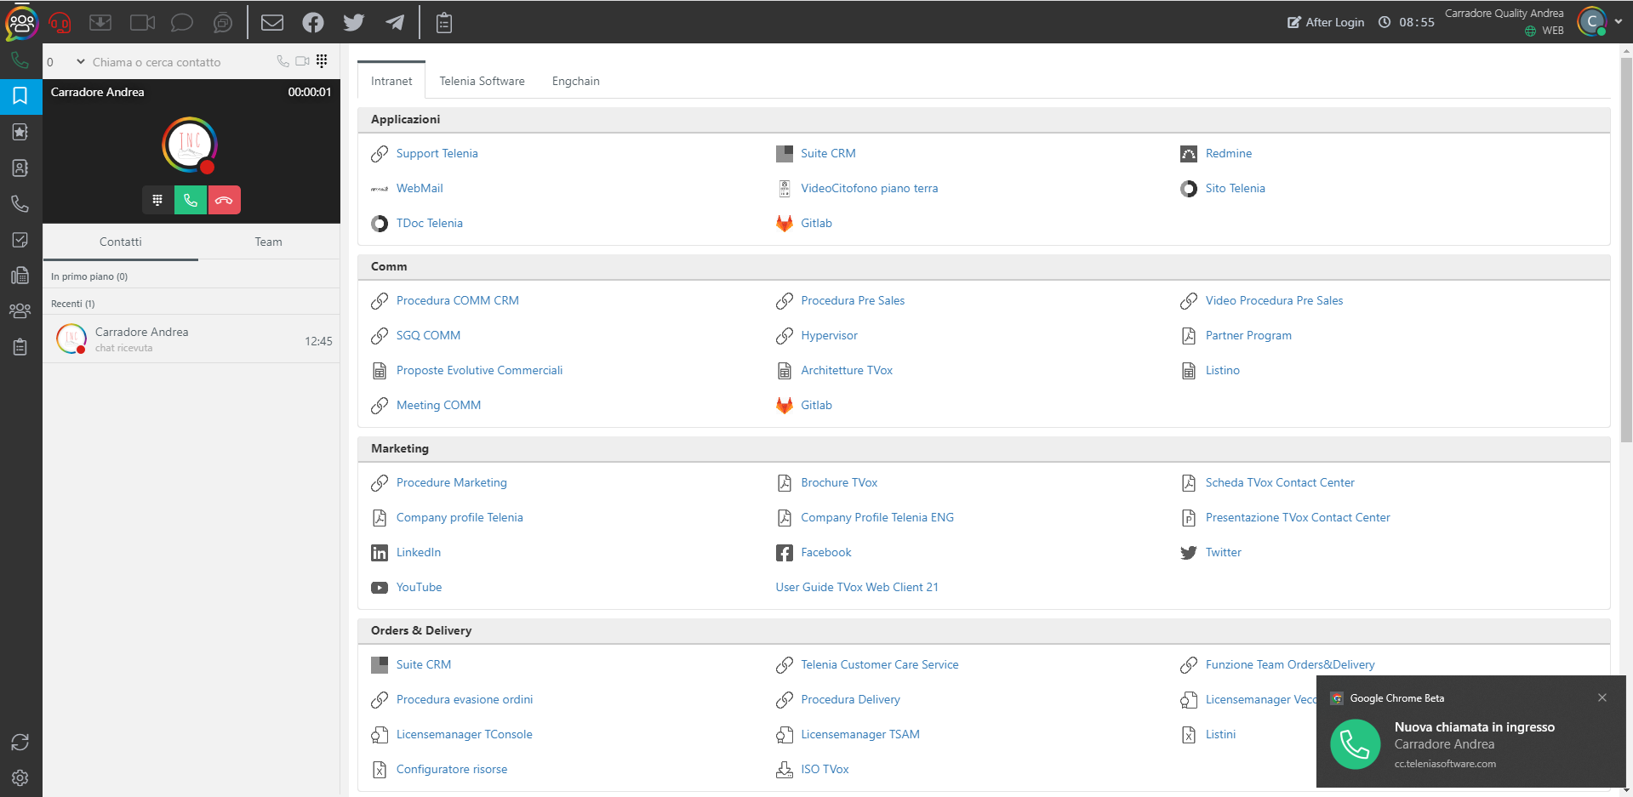
Task: Select the recent contact Carradore Andrea row
Action: (191, 339)
